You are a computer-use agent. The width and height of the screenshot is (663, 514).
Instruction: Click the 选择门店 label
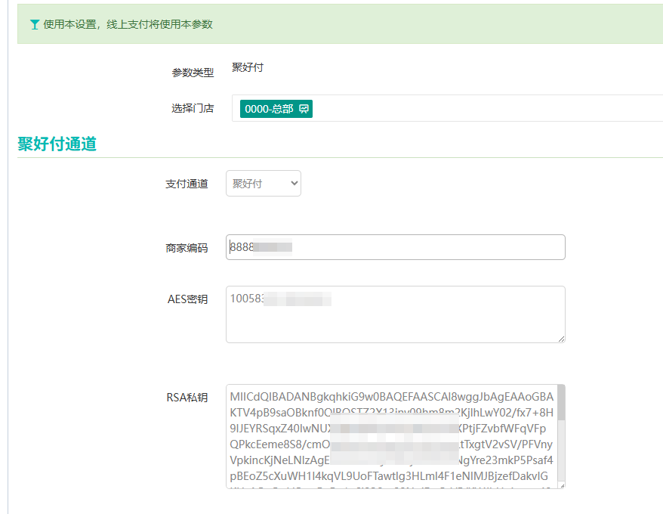tap(193, 108)
